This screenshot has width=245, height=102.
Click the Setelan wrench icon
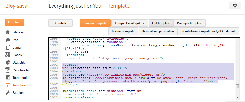pos(8,93)
